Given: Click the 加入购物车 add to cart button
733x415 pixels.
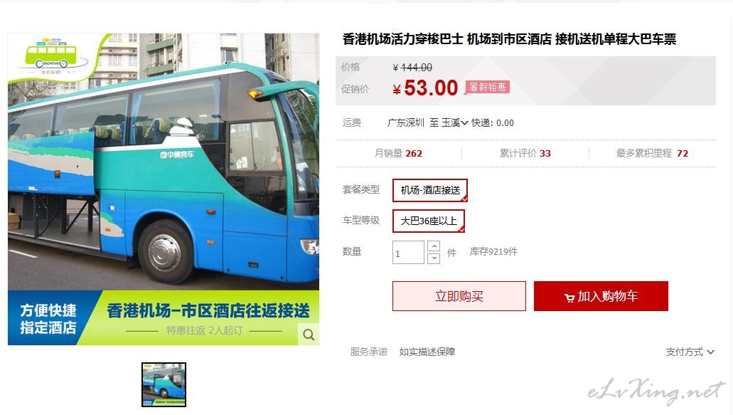Looking at the screenshot, I should (601, 296).
